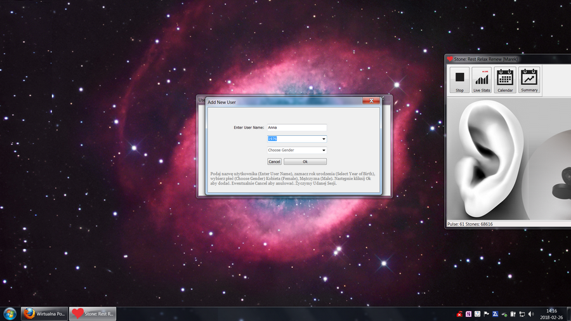571x321 pixels.
Task: Open the Live Stats view
Action: point(482,80)
